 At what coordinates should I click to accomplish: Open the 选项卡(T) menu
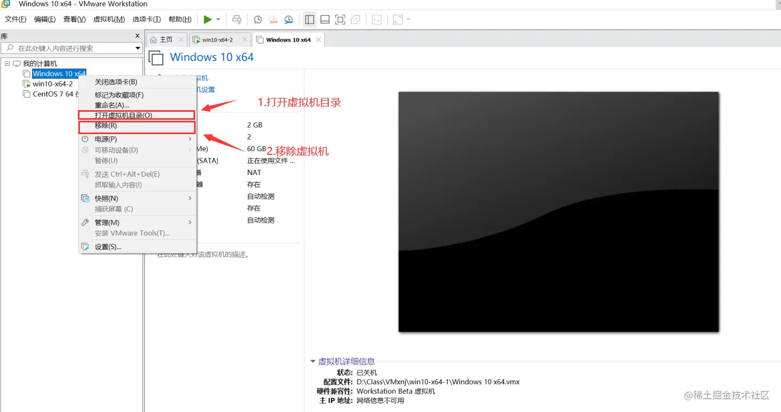[147, 19]
